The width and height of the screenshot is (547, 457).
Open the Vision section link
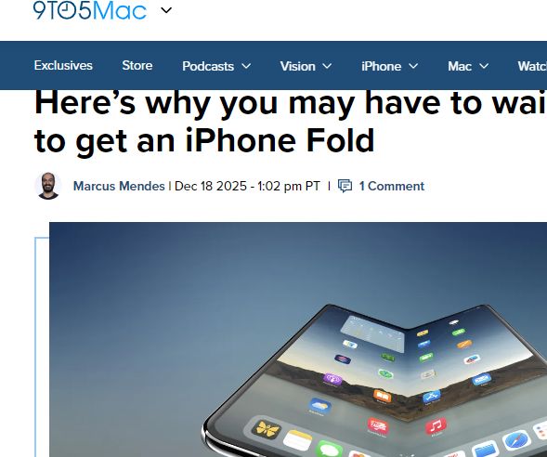tap(297, 66)
